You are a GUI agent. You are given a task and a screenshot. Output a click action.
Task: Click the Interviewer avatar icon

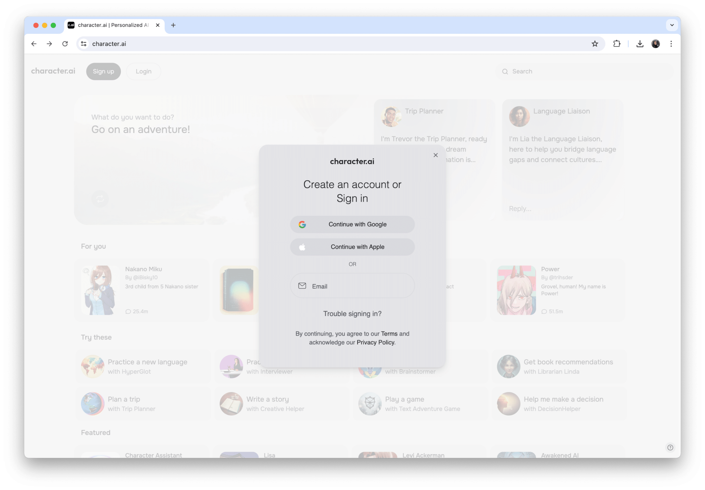(231, 367)
